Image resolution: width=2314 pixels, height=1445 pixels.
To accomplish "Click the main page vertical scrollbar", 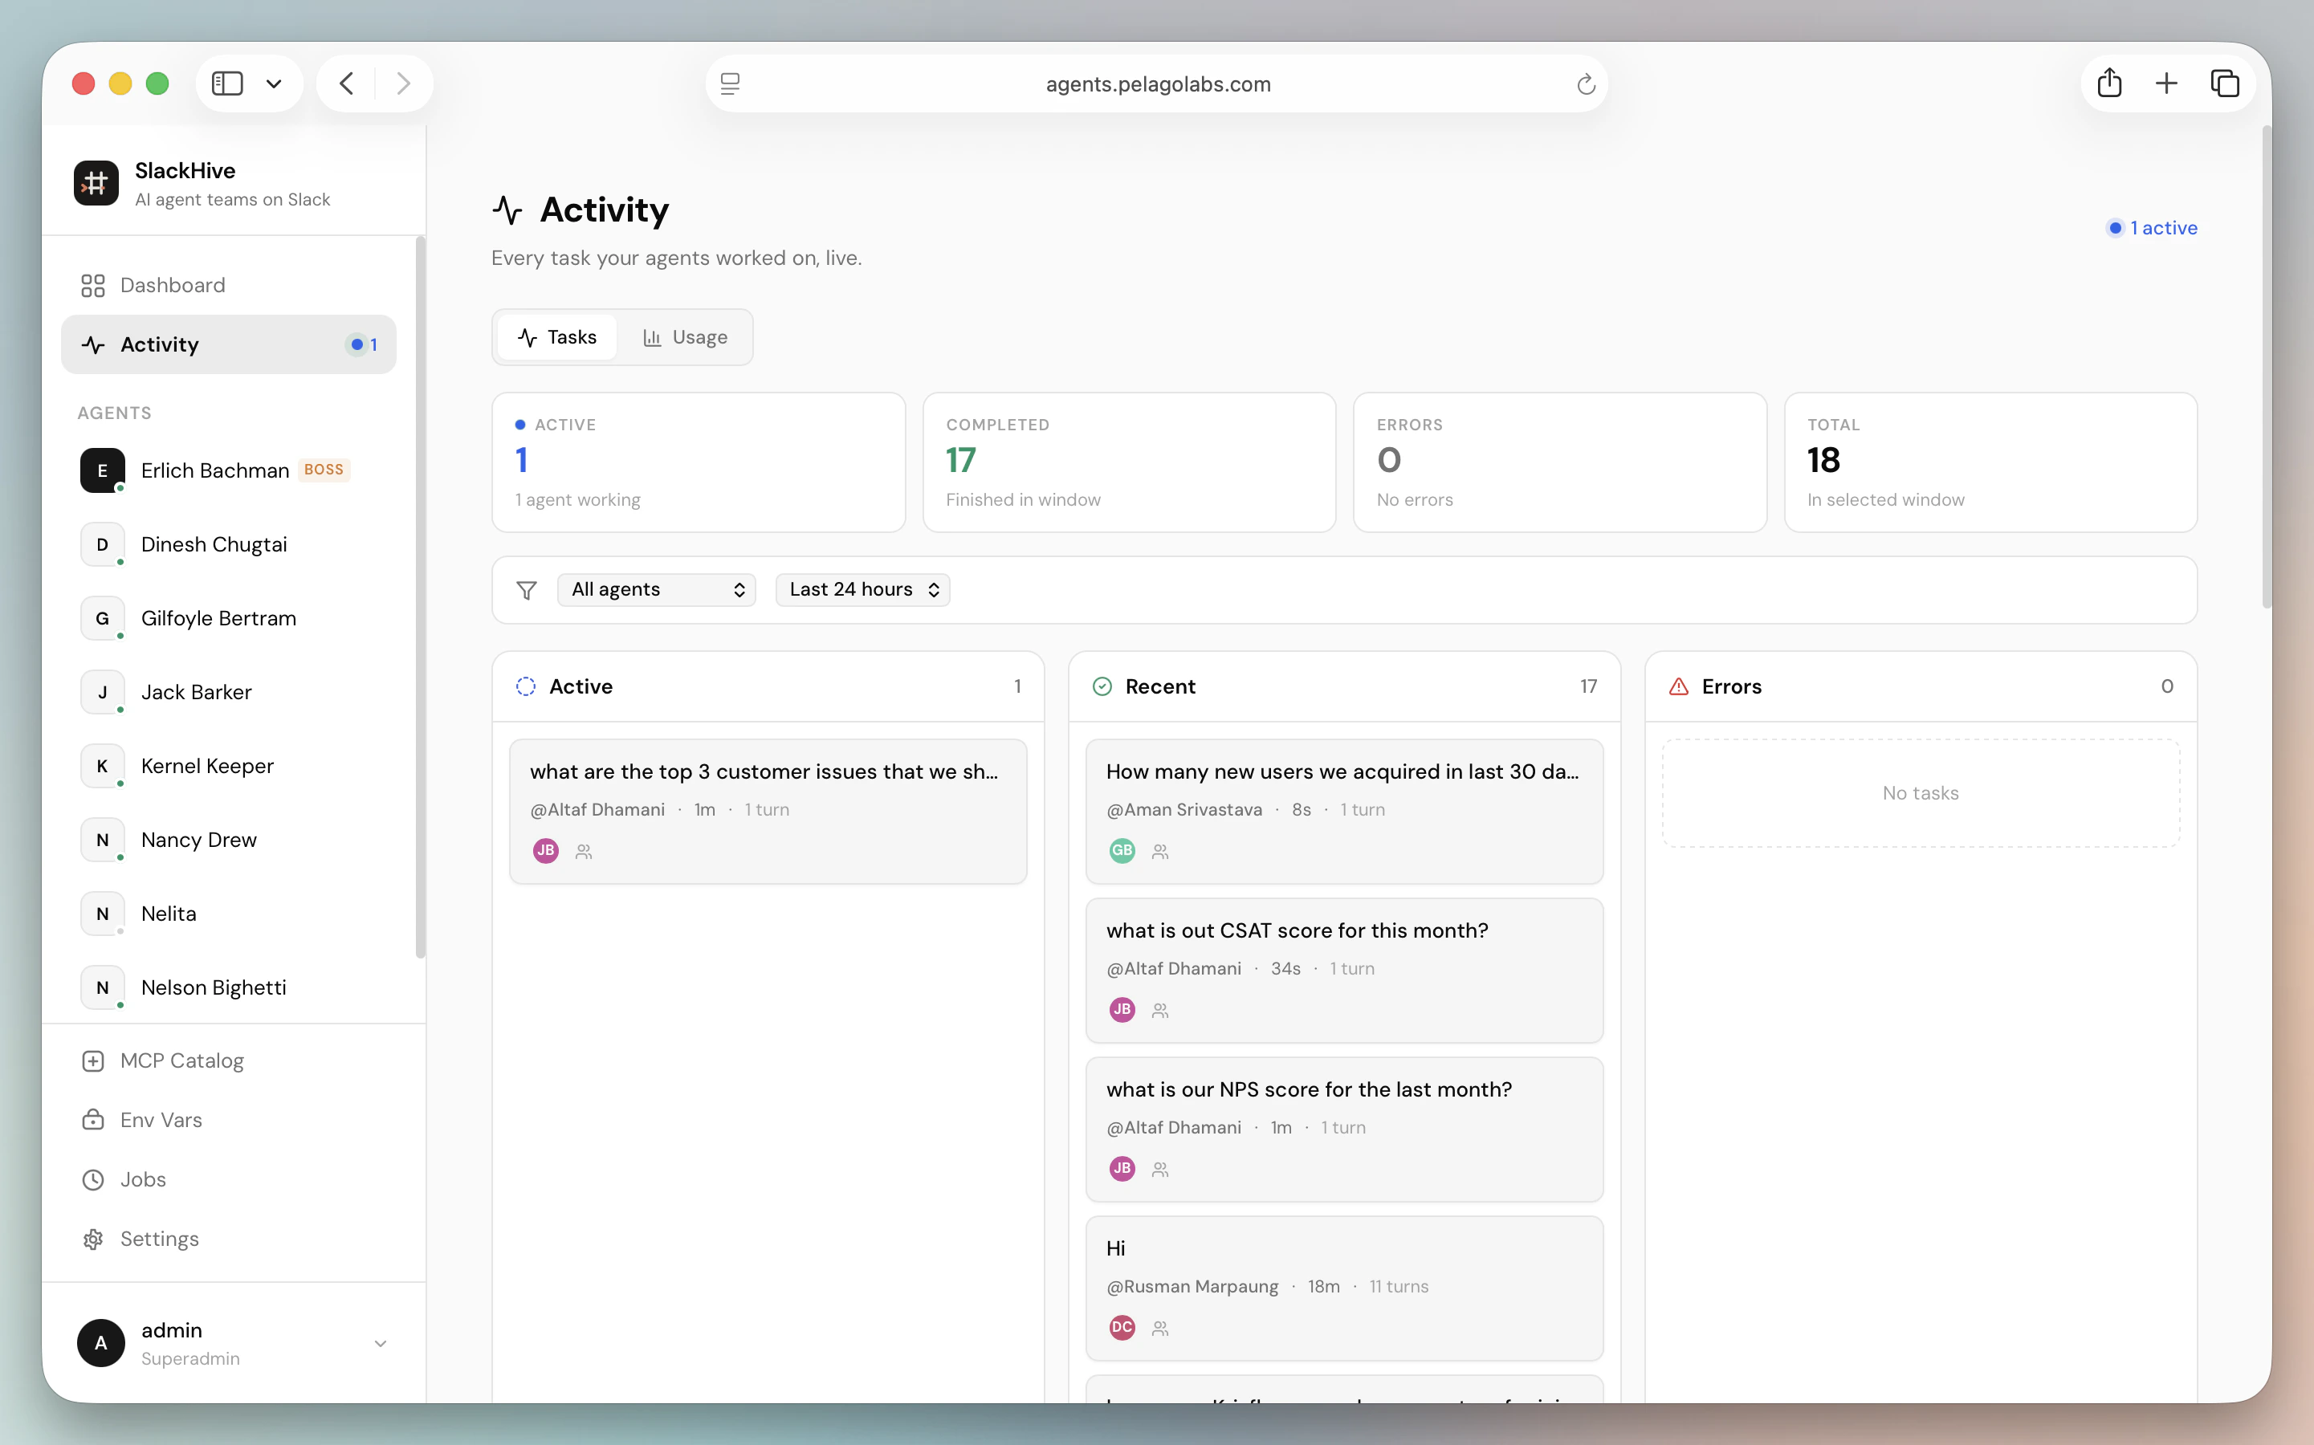I will [x=2266, y=368].
